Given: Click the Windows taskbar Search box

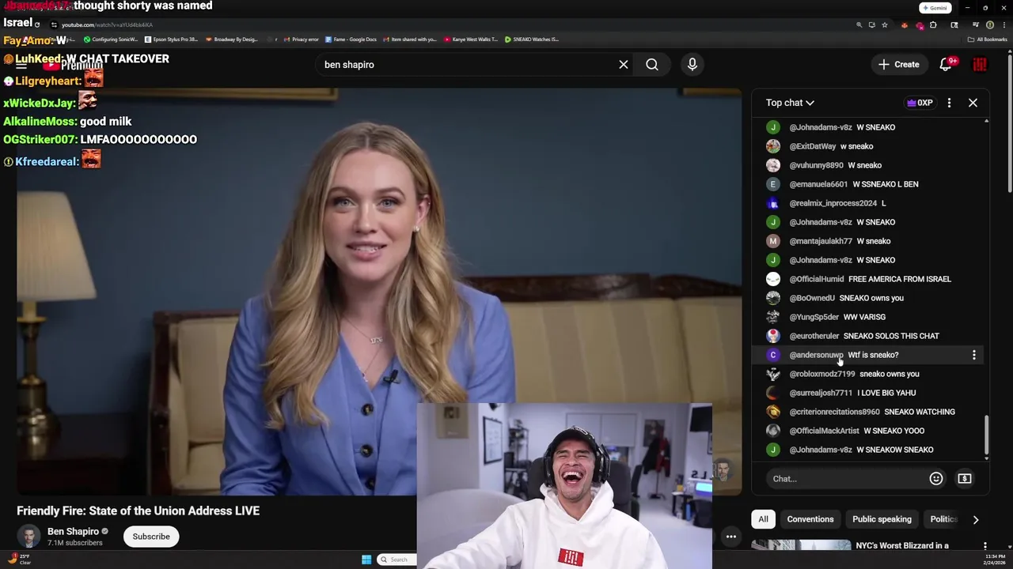Looking at the screenshot, I should click(x=396, y=560).
